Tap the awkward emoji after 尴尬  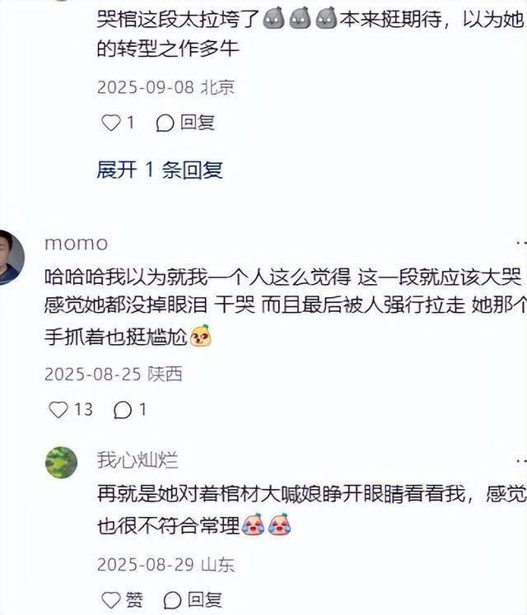(201, 336)
